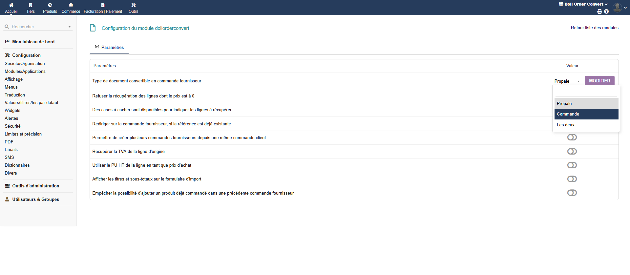Open Modules/Applications in the sidebar
The height and width of the screenshot is (275, 630).
pos(25,72)
